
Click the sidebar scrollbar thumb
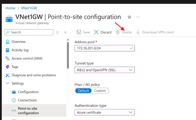pyautogui.click(x=68, y=55)
